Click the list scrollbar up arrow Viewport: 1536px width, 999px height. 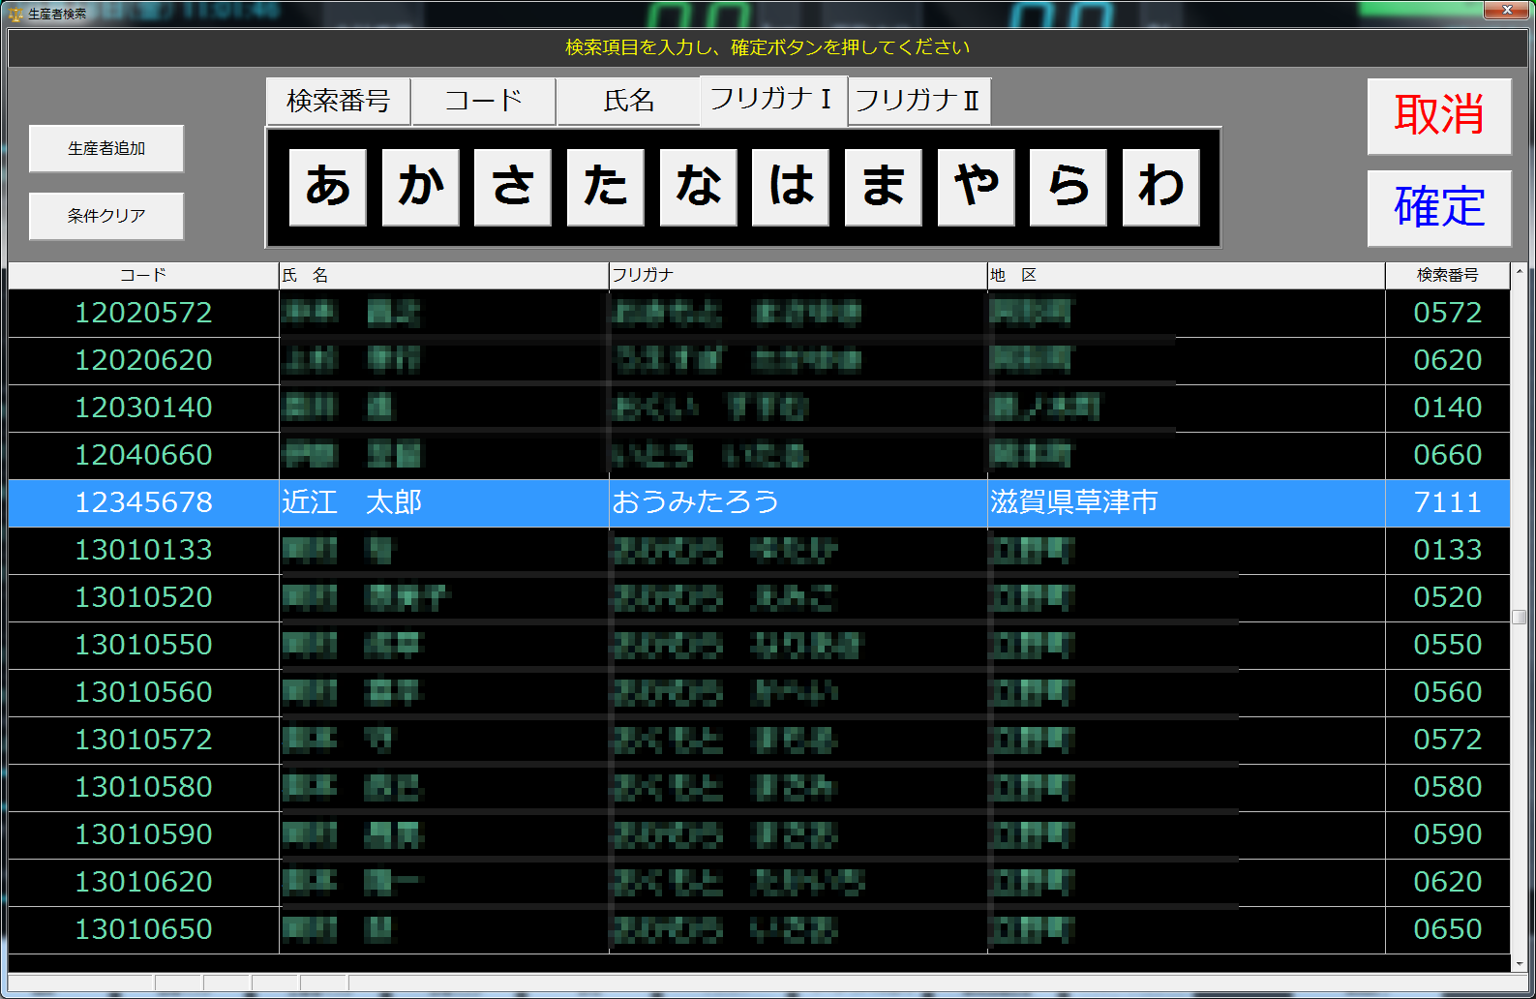(1520, 272)
